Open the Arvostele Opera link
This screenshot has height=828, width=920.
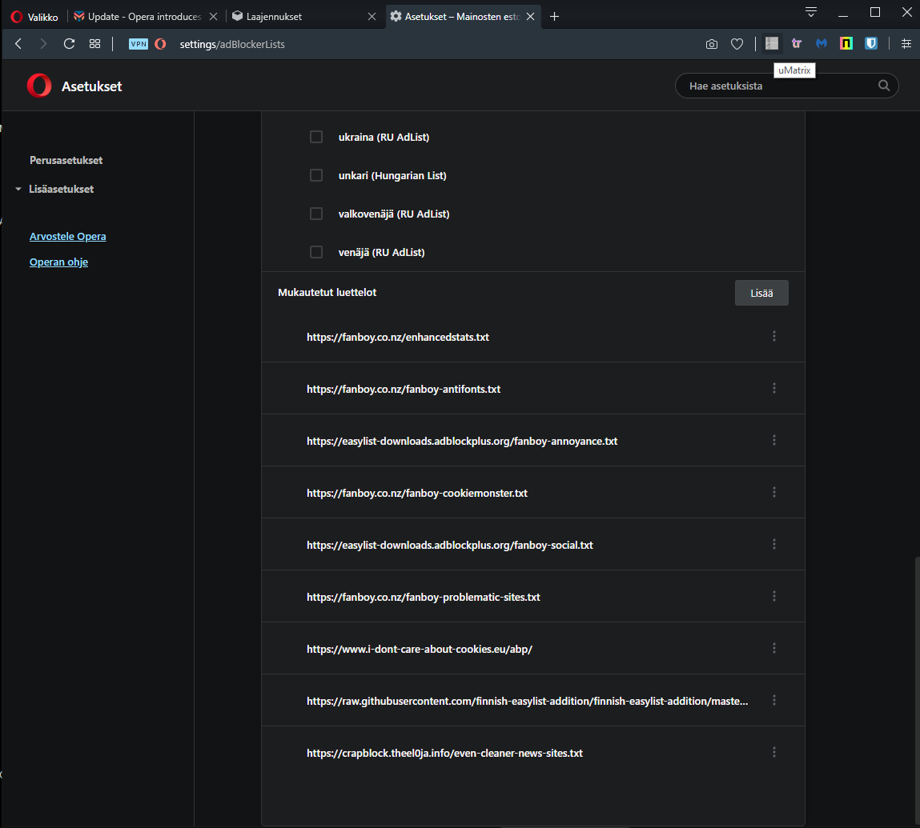coord(67,237)
